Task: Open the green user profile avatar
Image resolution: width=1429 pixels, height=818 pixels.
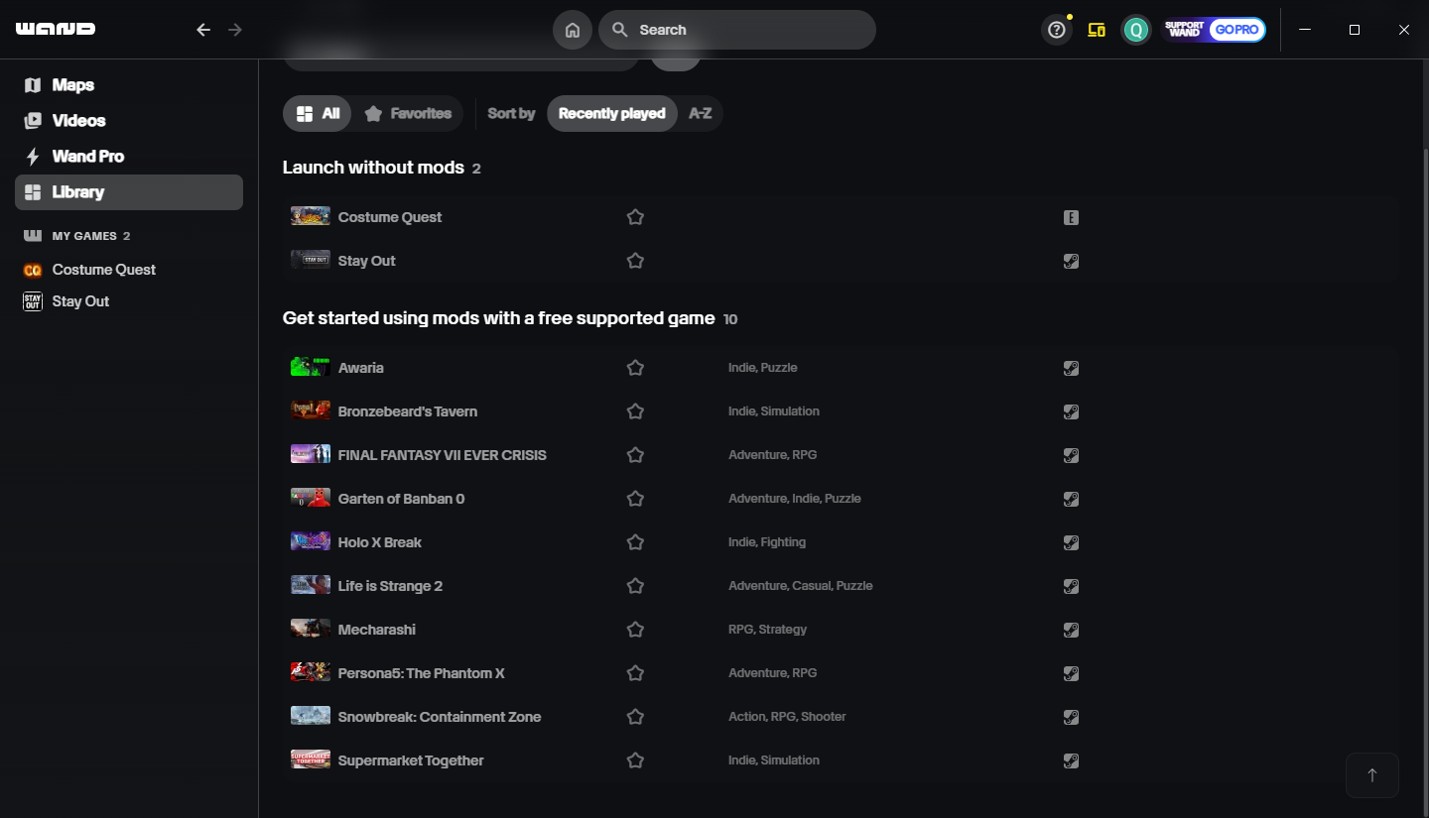Action: (1135, 30)
